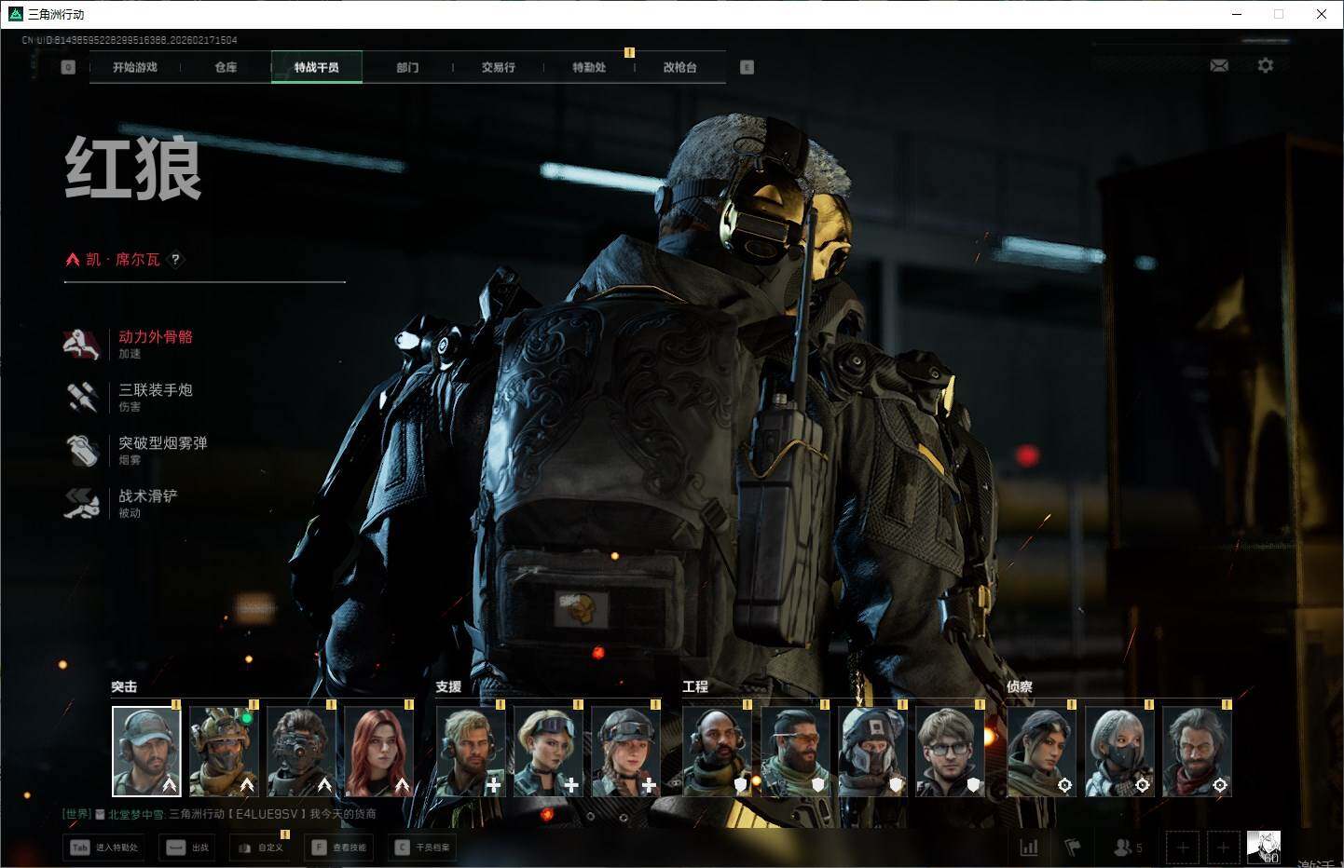Viewport: 1344px width, 868px height.
Task: Select the white-haired masked recon operator portrait
Action: (1119, 751)
